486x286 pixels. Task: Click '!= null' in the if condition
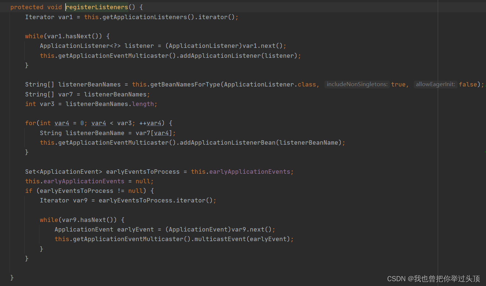pyautogui.click(x=130, y=191)
